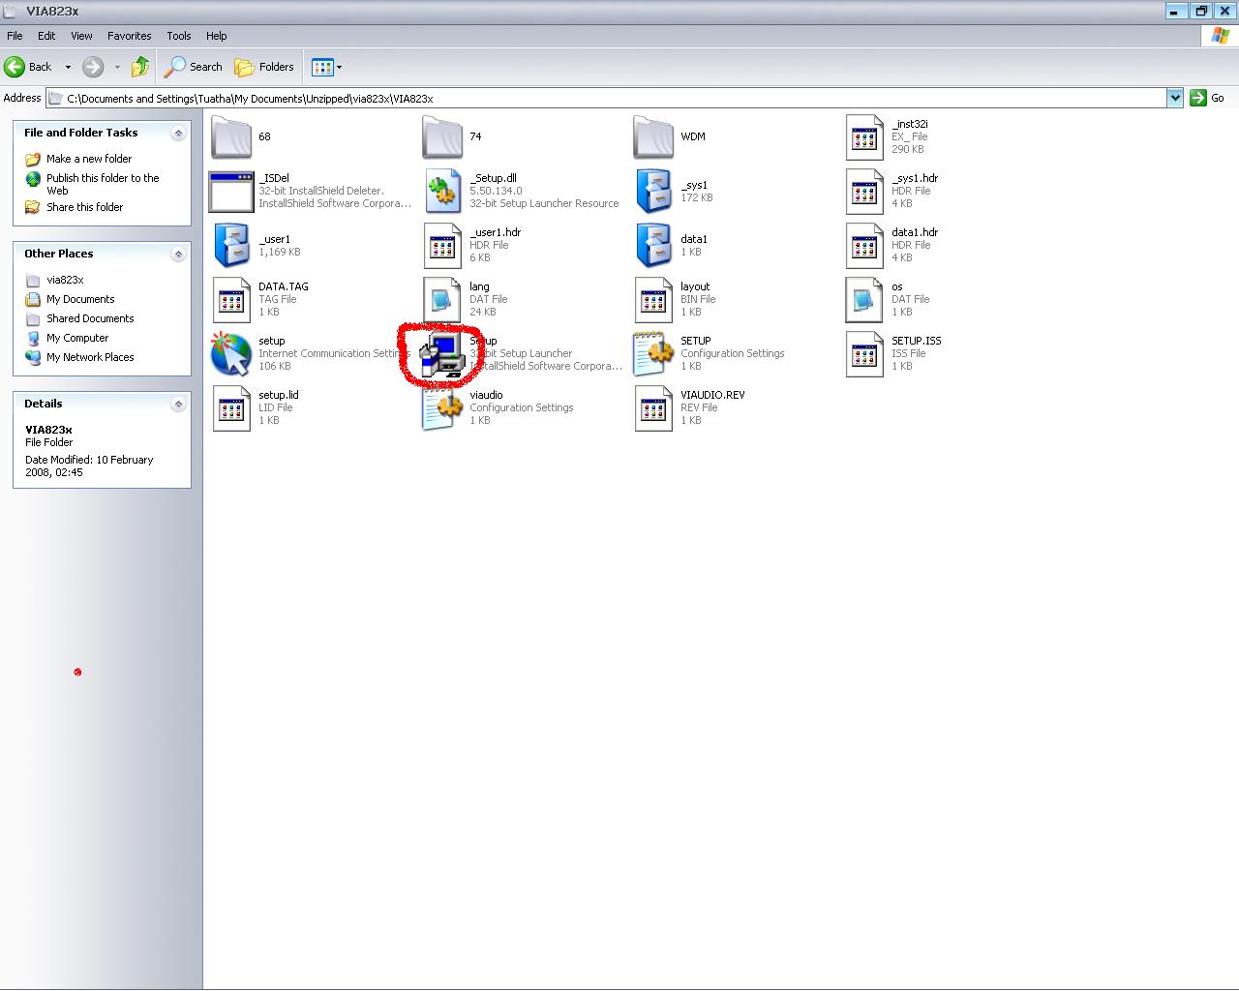Select the setup.lid file icon
This screenshot has height=991, width=1239.
click(x=231, y=407)
